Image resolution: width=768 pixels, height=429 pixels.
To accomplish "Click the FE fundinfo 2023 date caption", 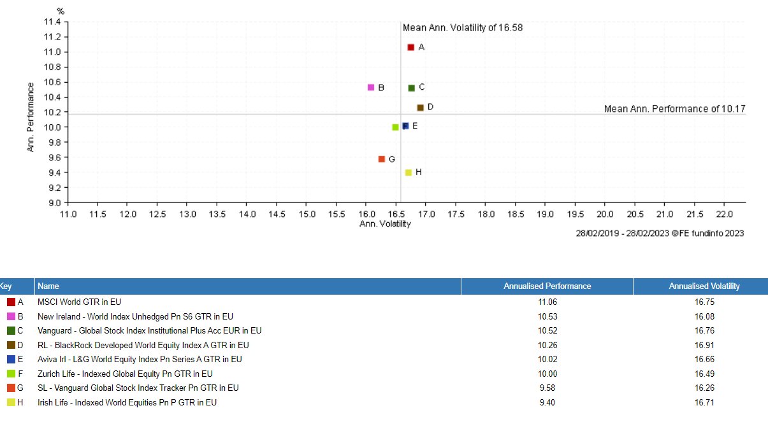I will [660, 234].
